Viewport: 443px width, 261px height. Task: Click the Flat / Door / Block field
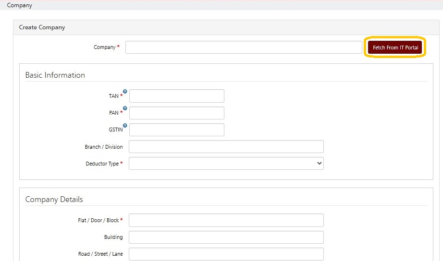226,220
